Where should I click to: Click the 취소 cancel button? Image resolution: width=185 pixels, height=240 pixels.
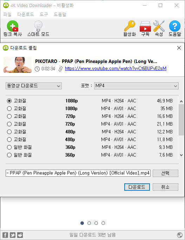(x=165, y=187)
